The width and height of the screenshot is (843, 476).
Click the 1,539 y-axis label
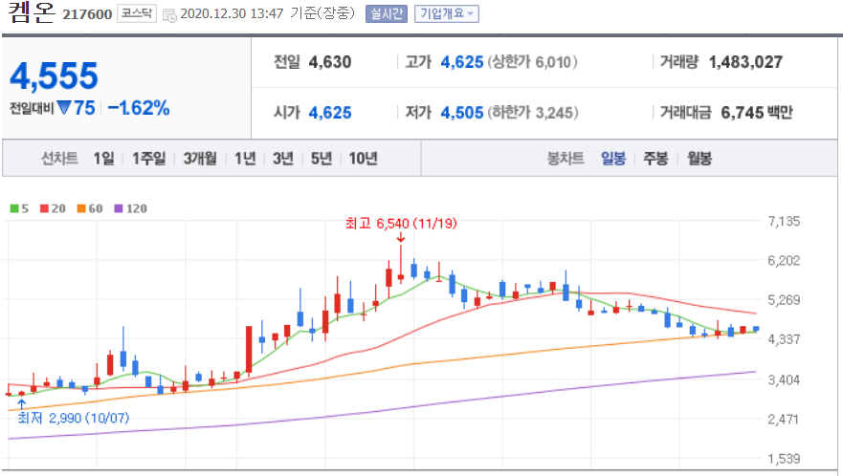point(784,459)
